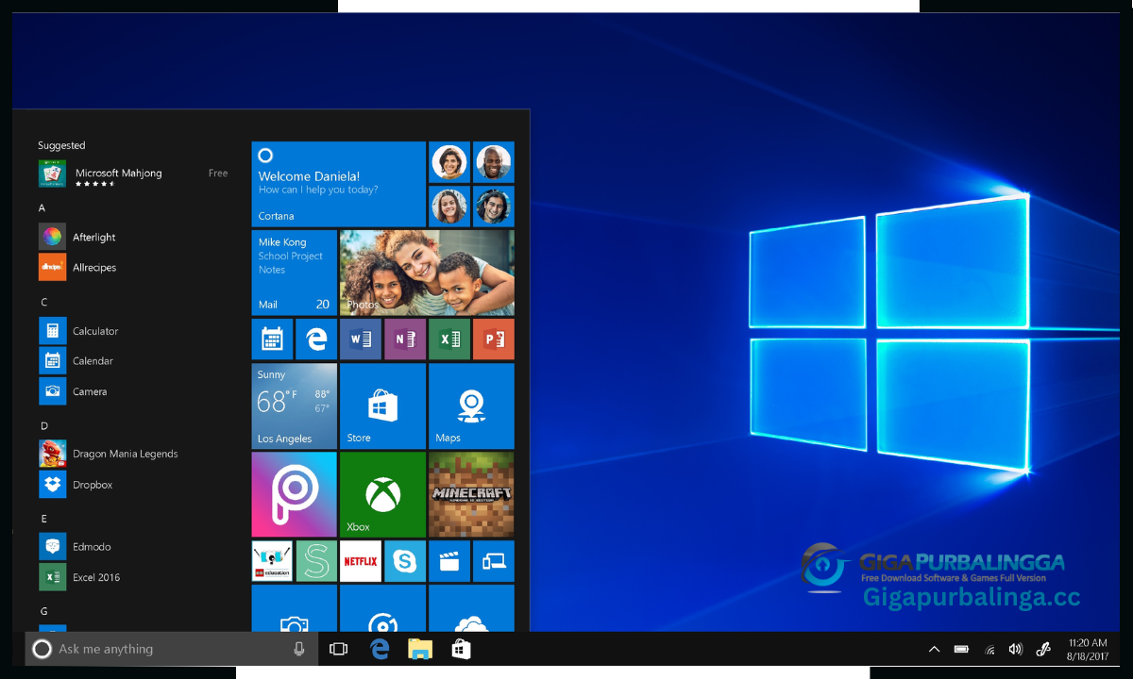
Task: Open File Explorer from the taskbar
Action: [x=420, y=649]
